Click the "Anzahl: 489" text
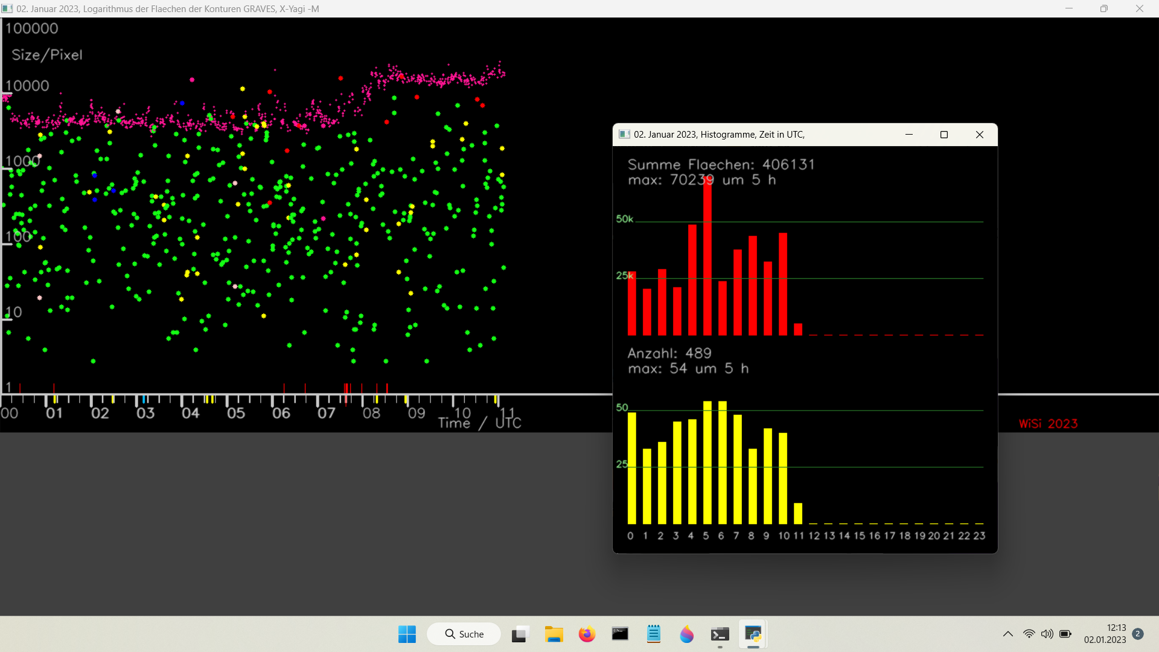Image resolution: width=1159 pixels, height=652 pixels. pos(669,353)
